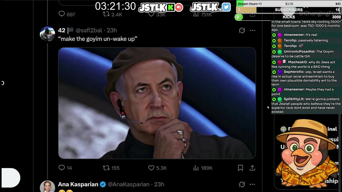This screenshot has width=342, height=192.
Task: Open the @safi2bal handle link
Action: (89, 30)
